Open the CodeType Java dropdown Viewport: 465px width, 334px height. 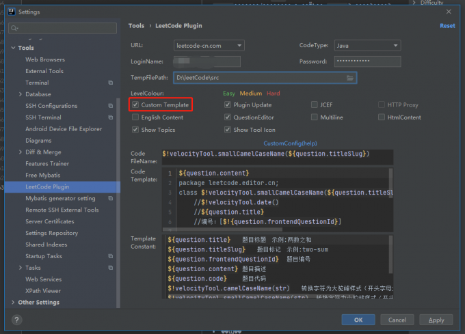coord(367,46)
